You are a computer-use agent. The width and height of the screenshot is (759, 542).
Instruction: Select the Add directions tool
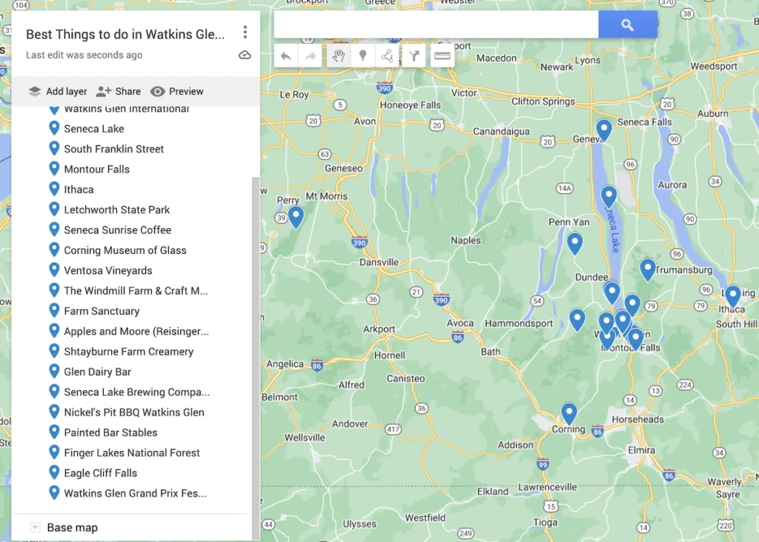(414, 56)
